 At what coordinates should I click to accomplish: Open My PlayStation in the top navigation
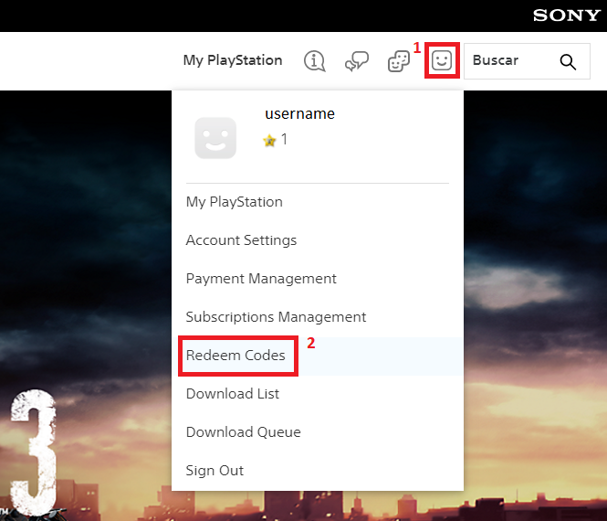[233, 60]
